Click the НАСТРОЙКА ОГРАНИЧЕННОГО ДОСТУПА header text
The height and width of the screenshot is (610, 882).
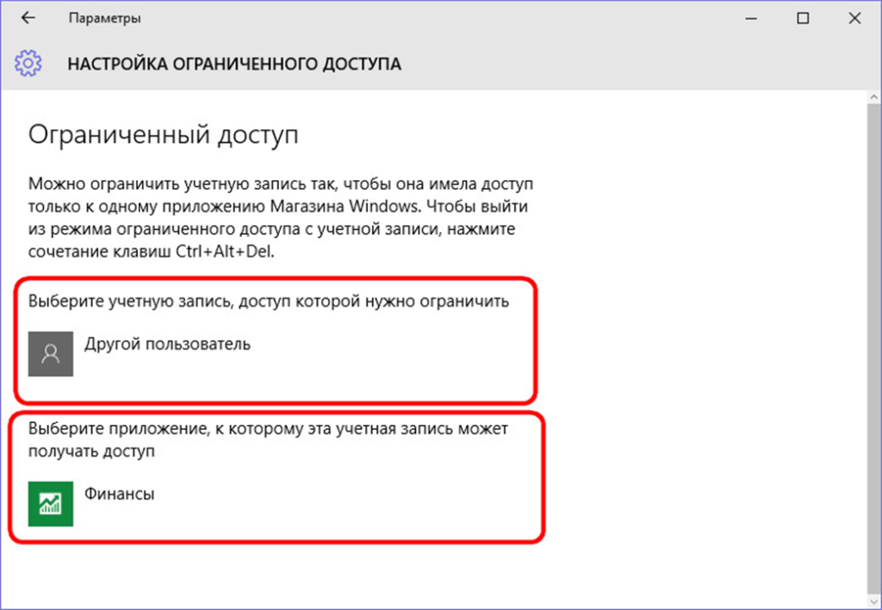pyautogui.click(x=234, y=65)
